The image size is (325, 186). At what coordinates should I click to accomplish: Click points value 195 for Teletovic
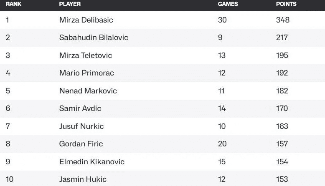[x=282, y=55]
